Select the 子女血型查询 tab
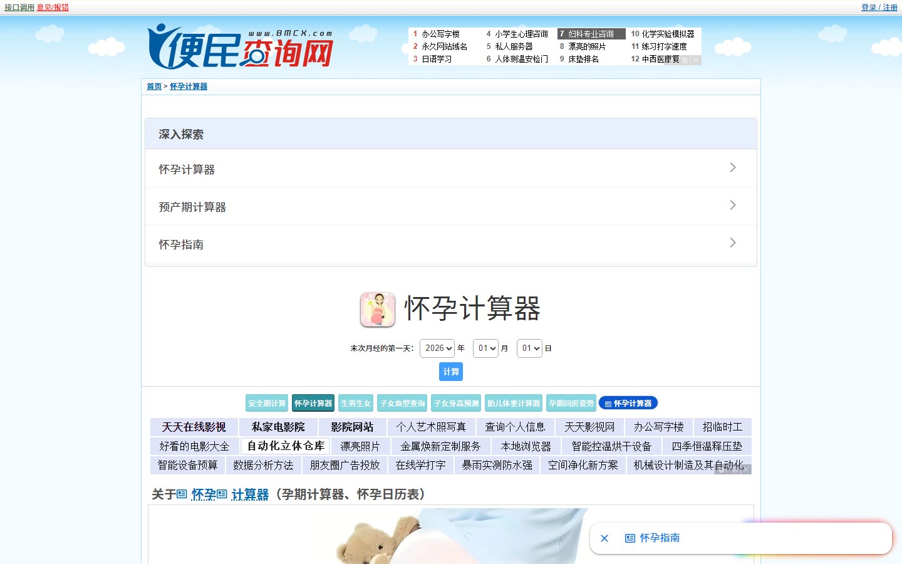The width and height of the screenshot is (902, 564). 403,404
